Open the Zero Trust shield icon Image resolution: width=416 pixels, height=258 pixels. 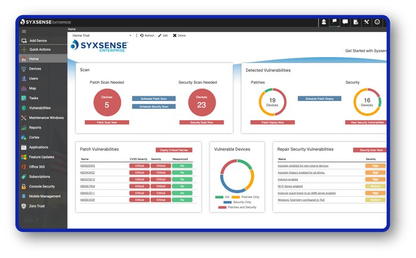(x=24, y=206)
